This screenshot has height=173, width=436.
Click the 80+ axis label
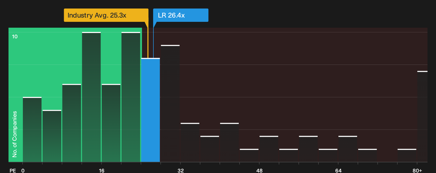tap(417, 170)
